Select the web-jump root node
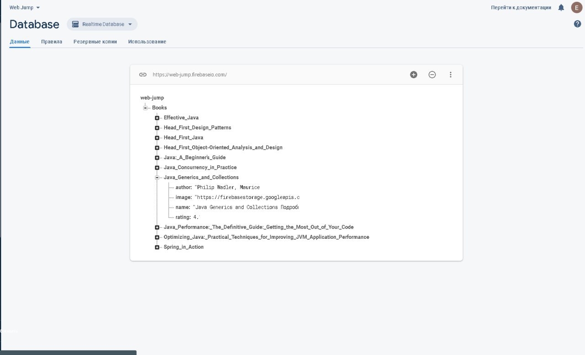 coord(152,97)
